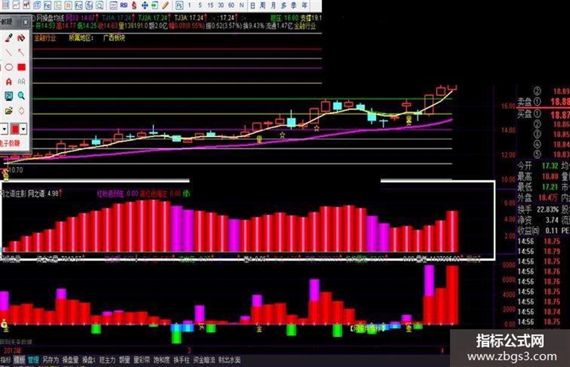Switch to 5-minute period
Image resolution: width=570 pixels, height=367 pixels.
pos(200,5)
